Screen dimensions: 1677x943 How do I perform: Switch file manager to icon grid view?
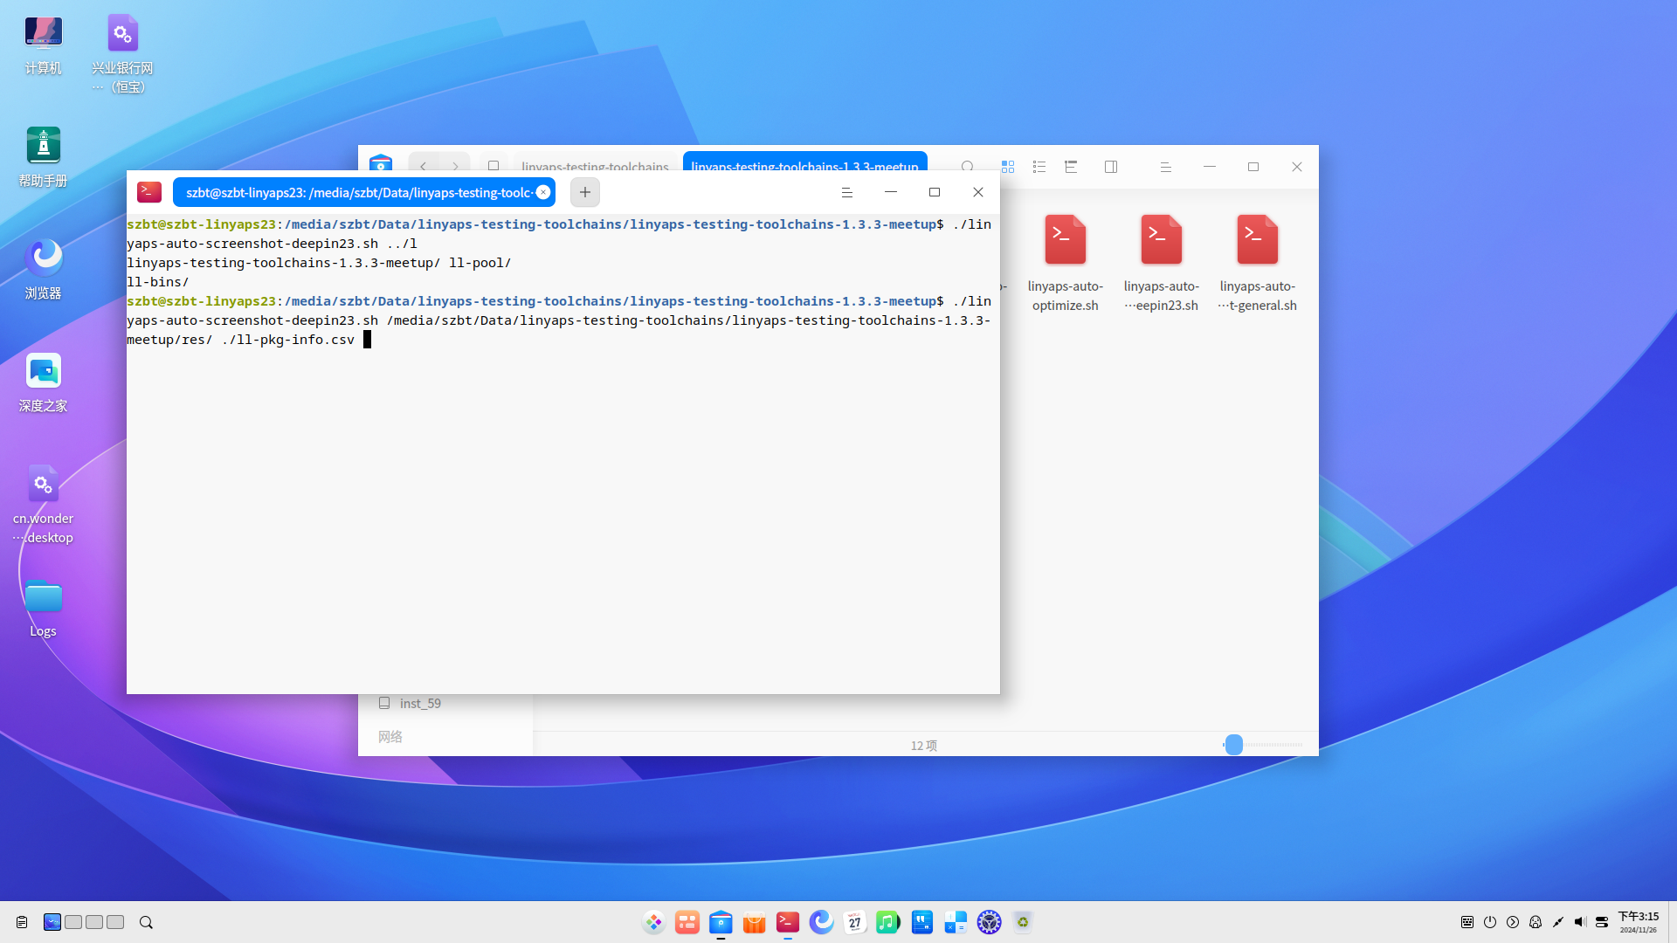(1008, 167)
